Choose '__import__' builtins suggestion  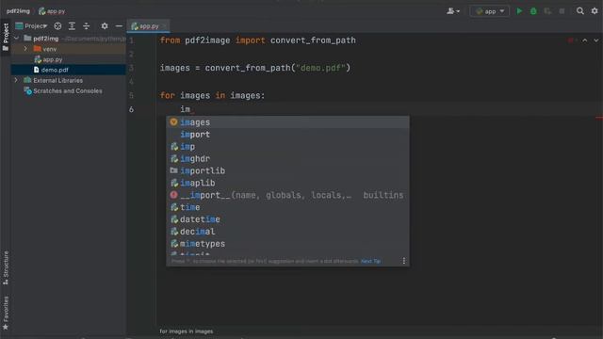tap(287, 195)
